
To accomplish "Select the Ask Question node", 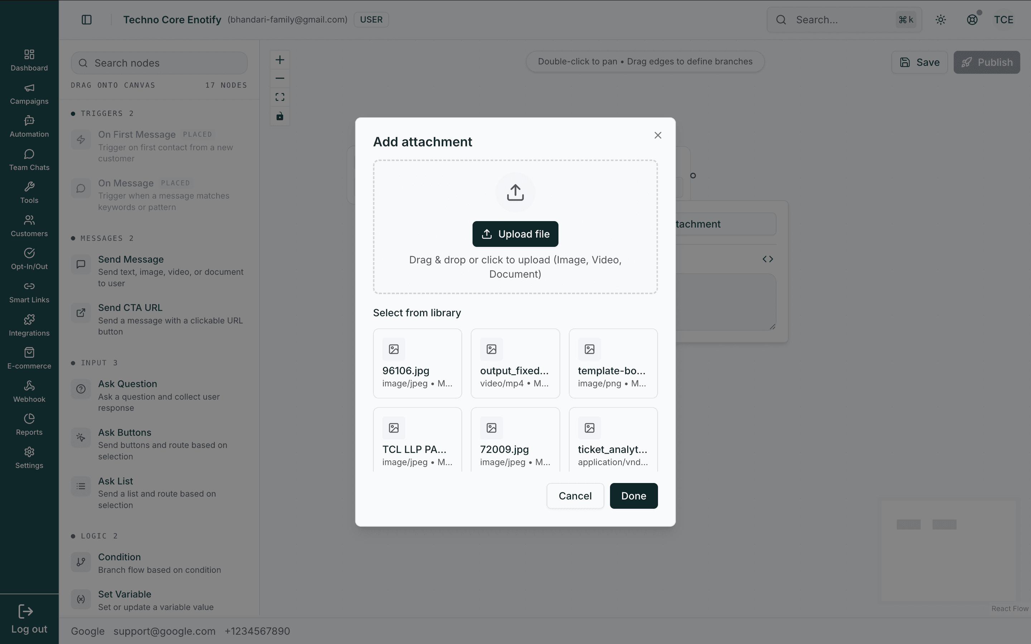I will click(159, 396).
